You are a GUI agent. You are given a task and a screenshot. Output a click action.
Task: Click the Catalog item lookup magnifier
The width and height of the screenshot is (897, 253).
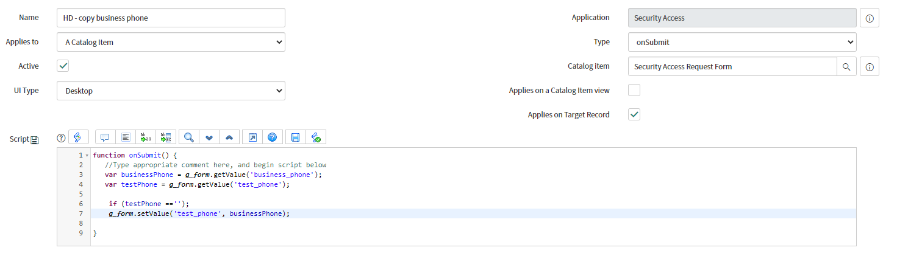point(846,66)
